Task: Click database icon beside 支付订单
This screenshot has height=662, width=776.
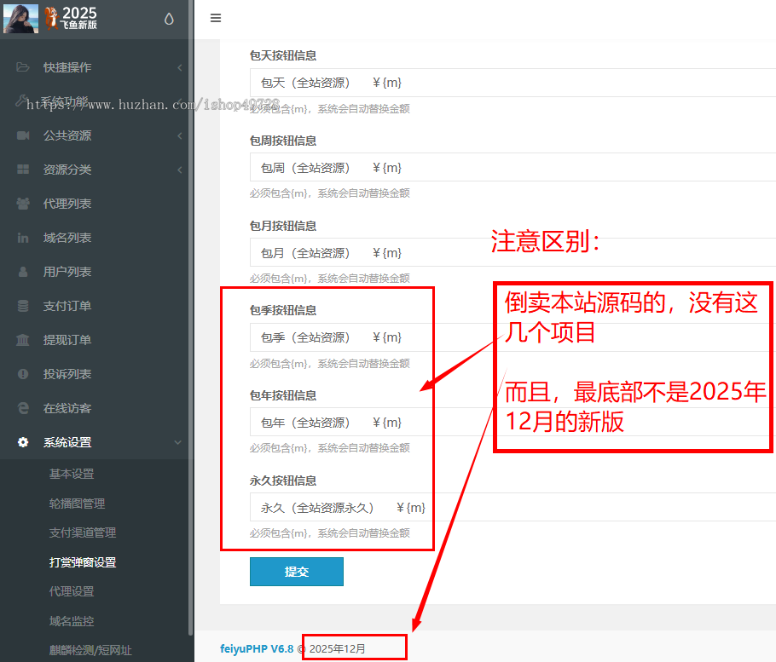Action: (x=23, y=306)
